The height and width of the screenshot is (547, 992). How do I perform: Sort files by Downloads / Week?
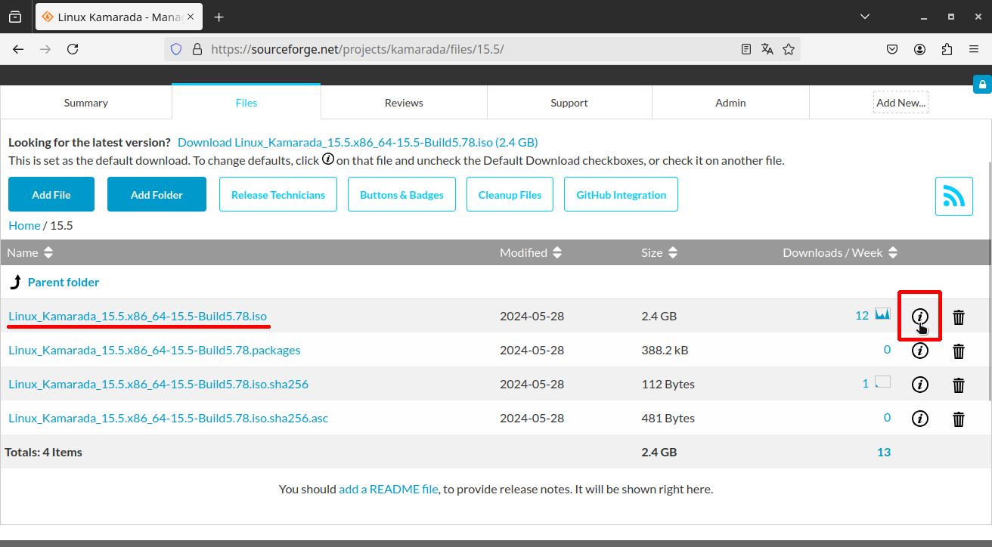pyautogui.click(x=840, y=252)
